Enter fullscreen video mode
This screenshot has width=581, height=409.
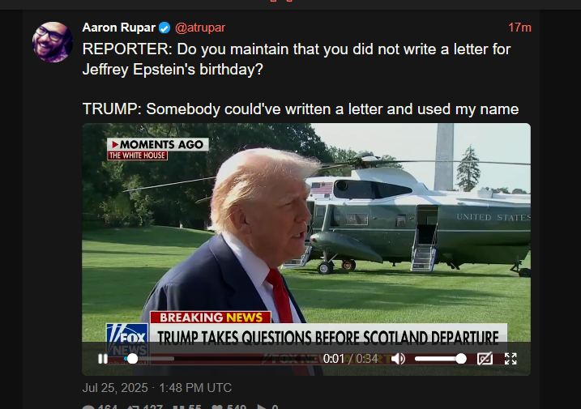click(x=511, y=359)
